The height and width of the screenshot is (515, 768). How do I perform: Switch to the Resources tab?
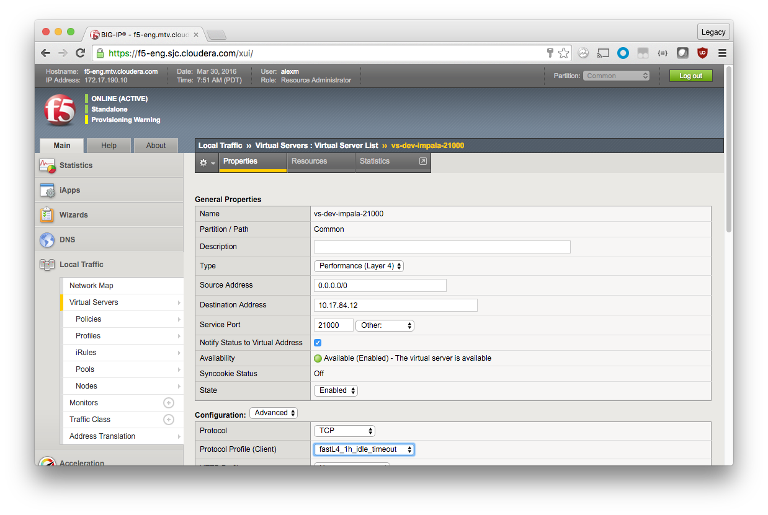pos(309,161)
